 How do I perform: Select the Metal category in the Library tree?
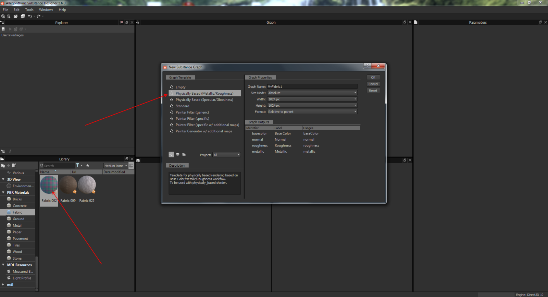click(17, 226)
